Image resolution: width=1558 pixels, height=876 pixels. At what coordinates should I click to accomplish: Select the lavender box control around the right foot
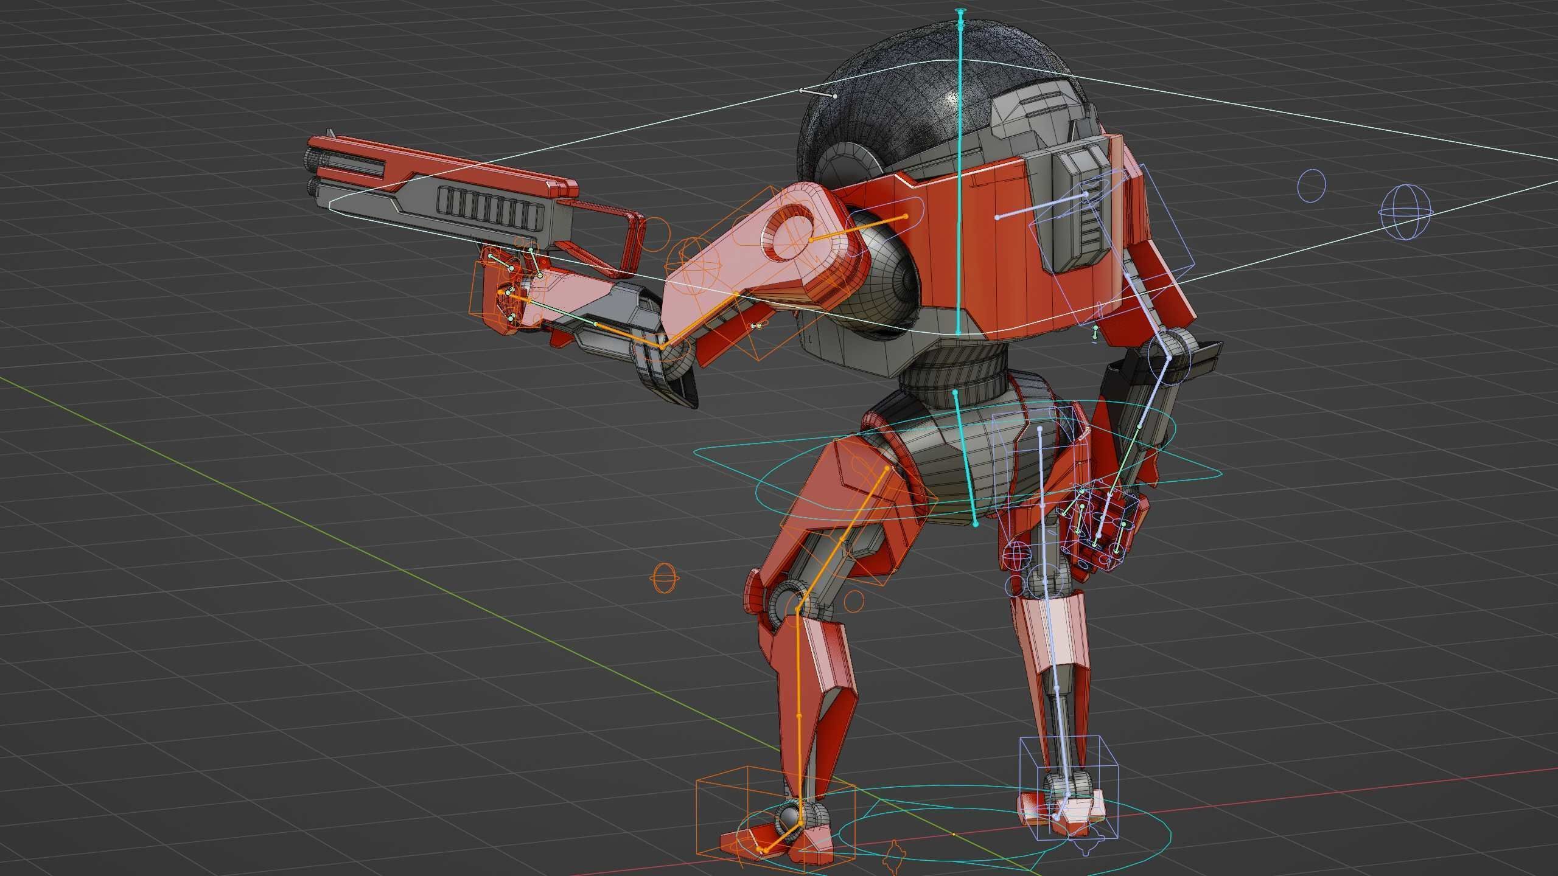click(x=1069, y=788)
